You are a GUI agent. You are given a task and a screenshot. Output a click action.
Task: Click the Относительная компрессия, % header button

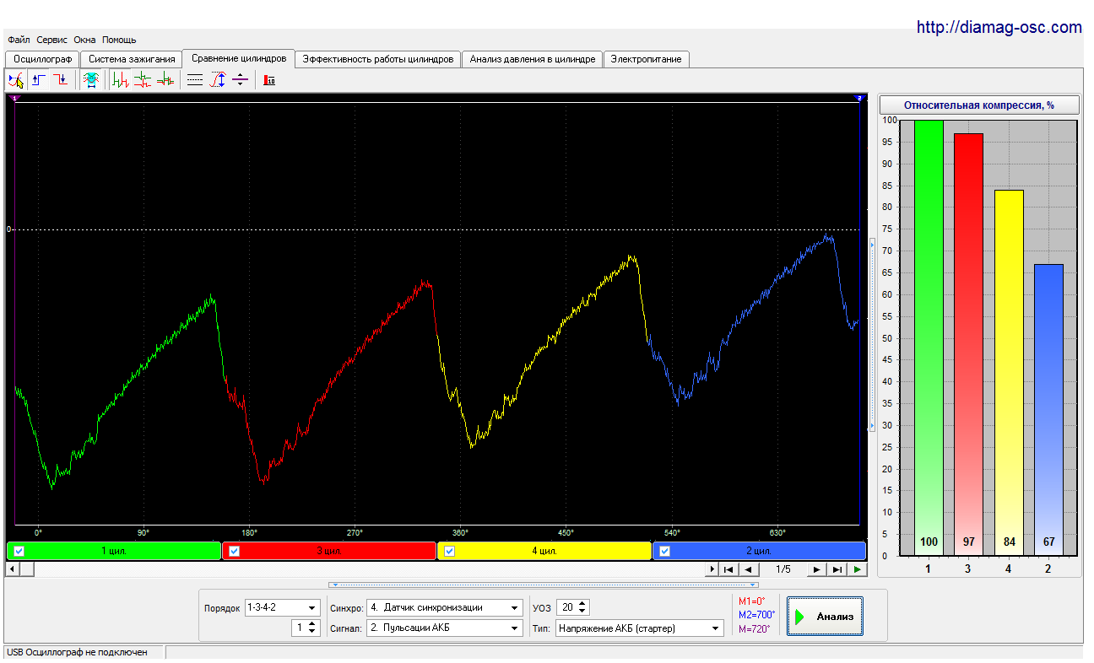[x=979, y=105]
